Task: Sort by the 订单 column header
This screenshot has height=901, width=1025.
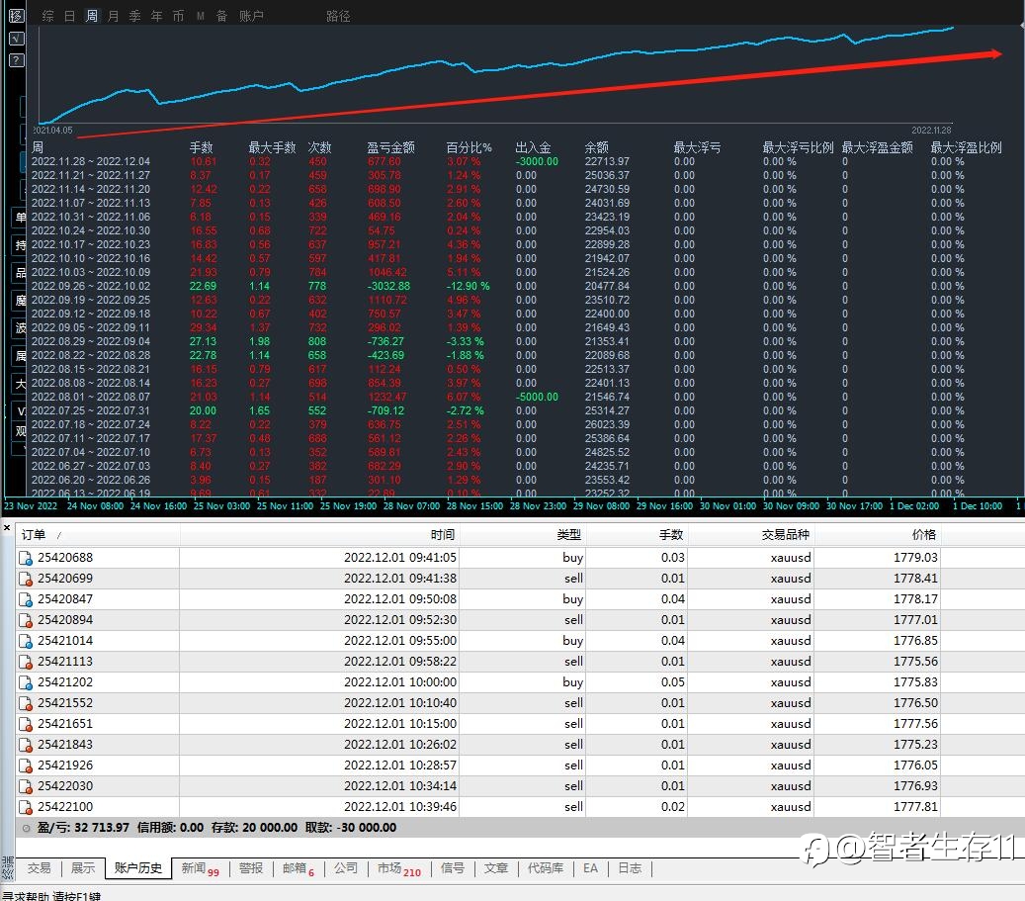Action: (34, 535)
